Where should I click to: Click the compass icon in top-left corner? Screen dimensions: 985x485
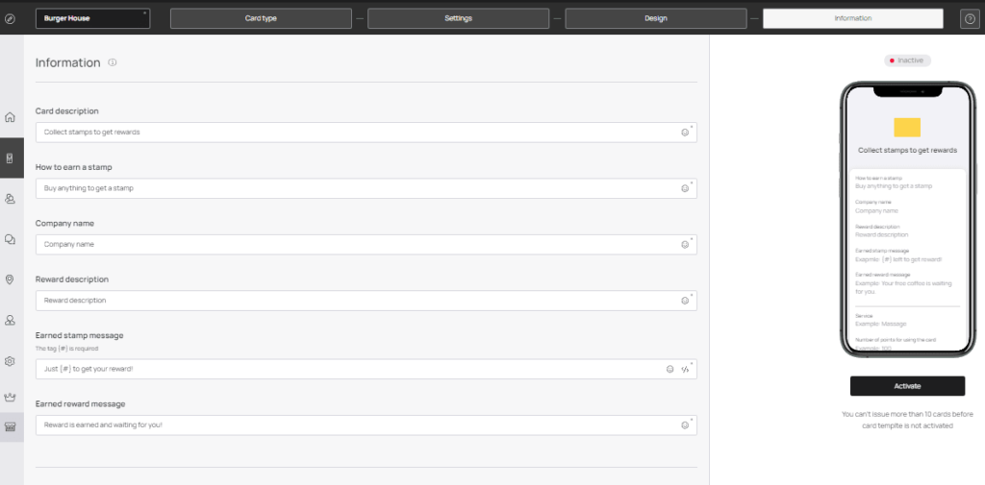[10, 19]
